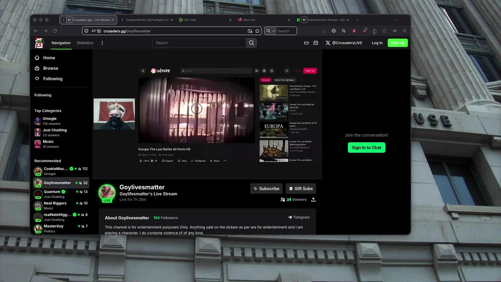This screenshot has height=282, width=501.
Task: Click the Home icon in the sidebar
Action: click(x=37, y=58)
